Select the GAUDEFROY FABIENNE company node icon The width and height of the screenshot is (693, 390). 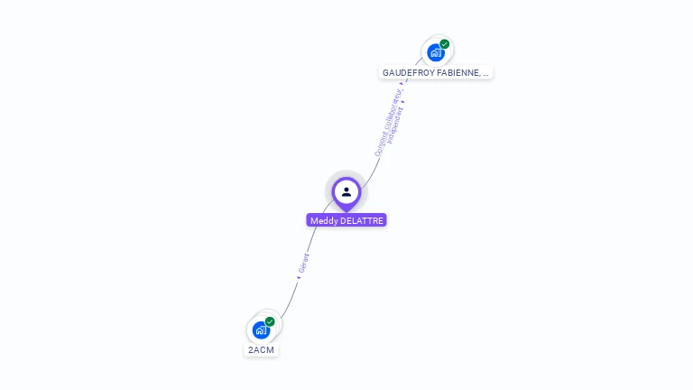(435, 53)
